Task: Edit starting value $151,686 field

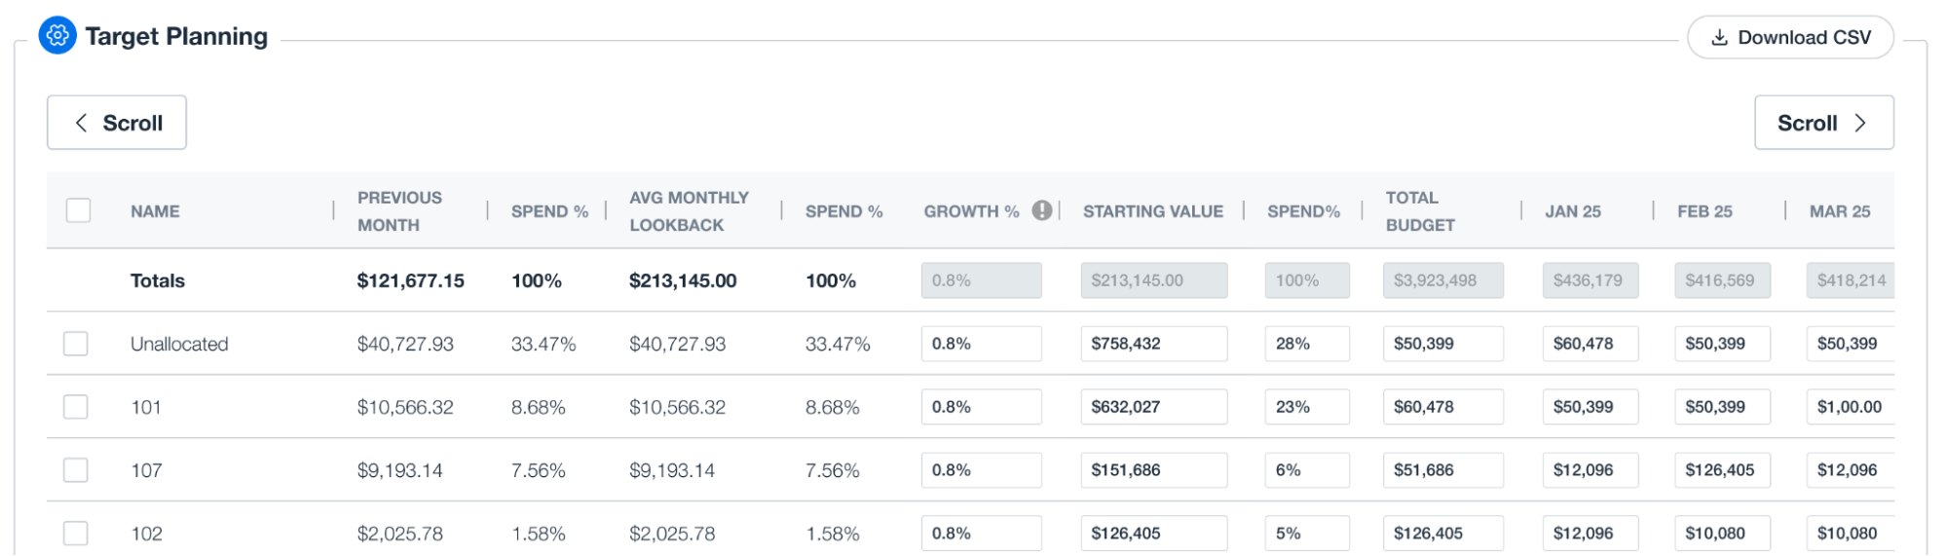Action: pos(1153,470)
